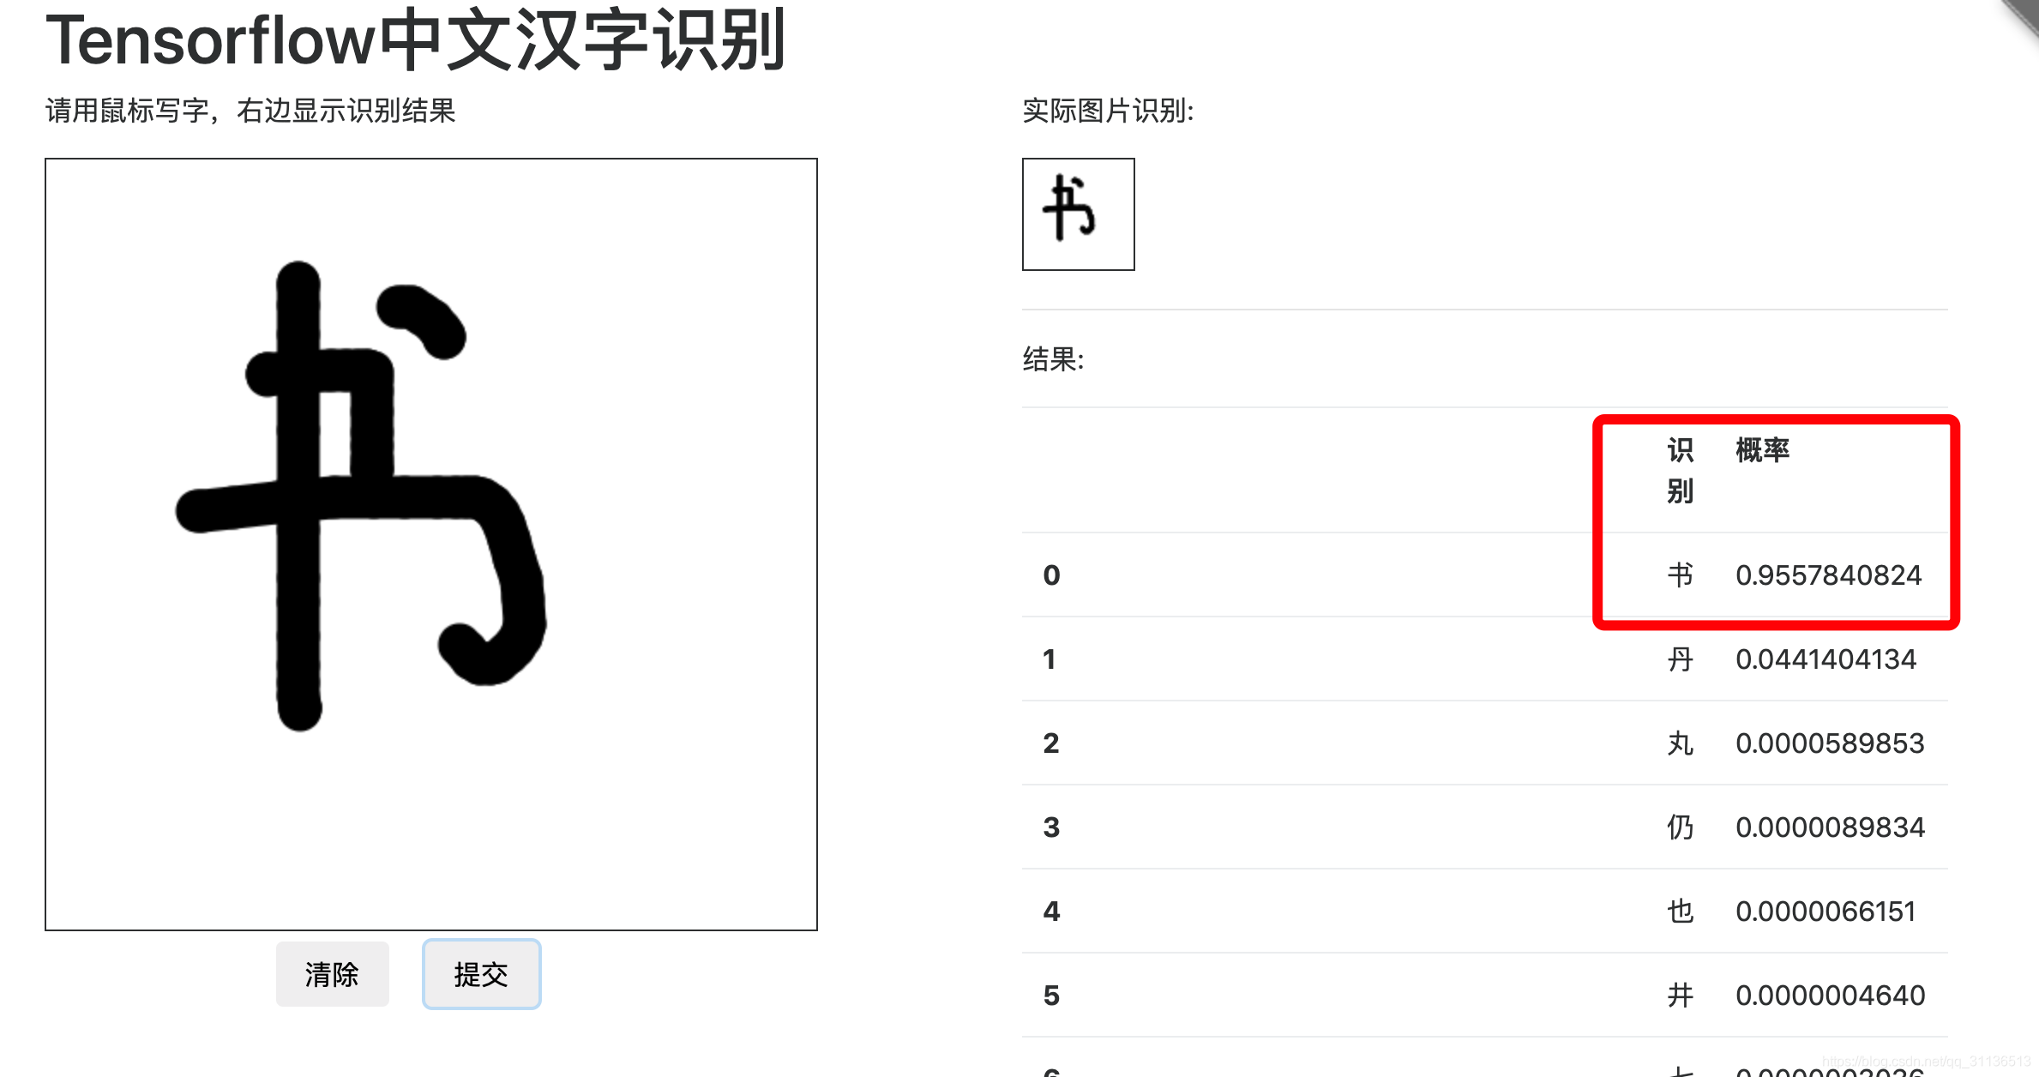The width and height of the screenshot is (2039, 1077).
Task: Click the probability value 0.0000589853
Action: tap(1830, 743)
